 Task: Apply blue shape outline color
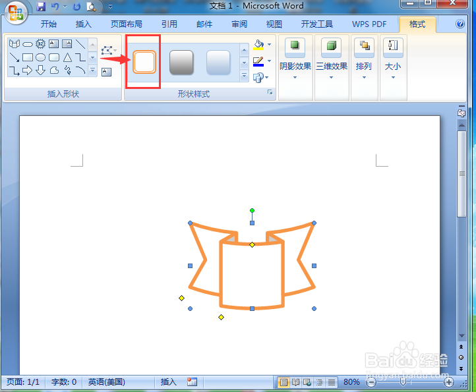[258, 61]
